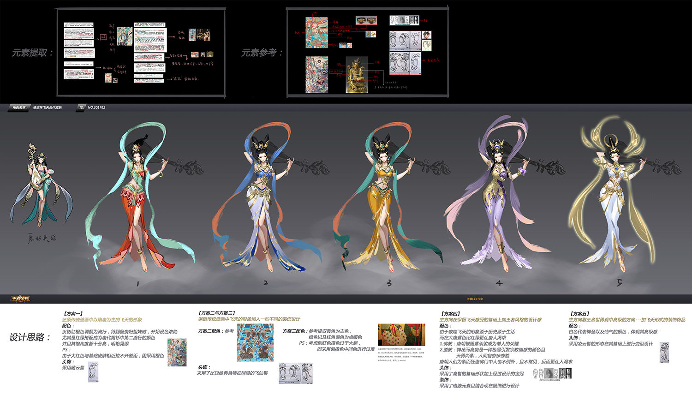
Task: Click the 【方案五】 heading
Action: 579,314
